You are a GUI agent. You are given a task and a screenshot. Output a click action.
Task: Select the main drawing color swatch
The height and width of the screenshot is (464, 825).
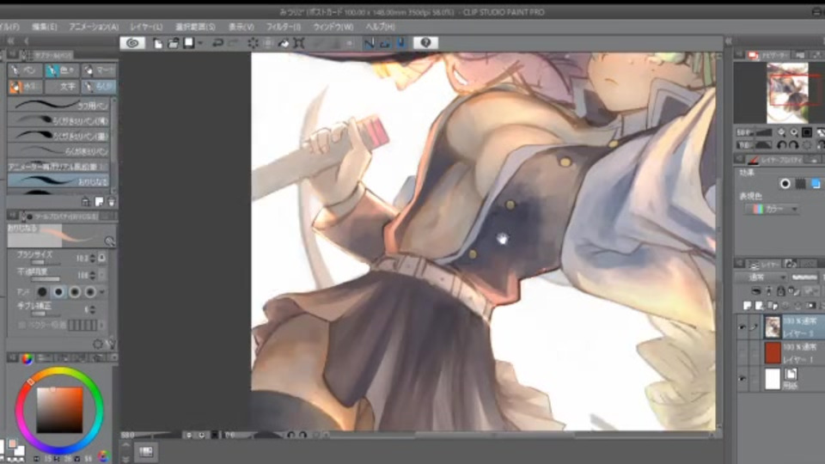tap(12, 444)
